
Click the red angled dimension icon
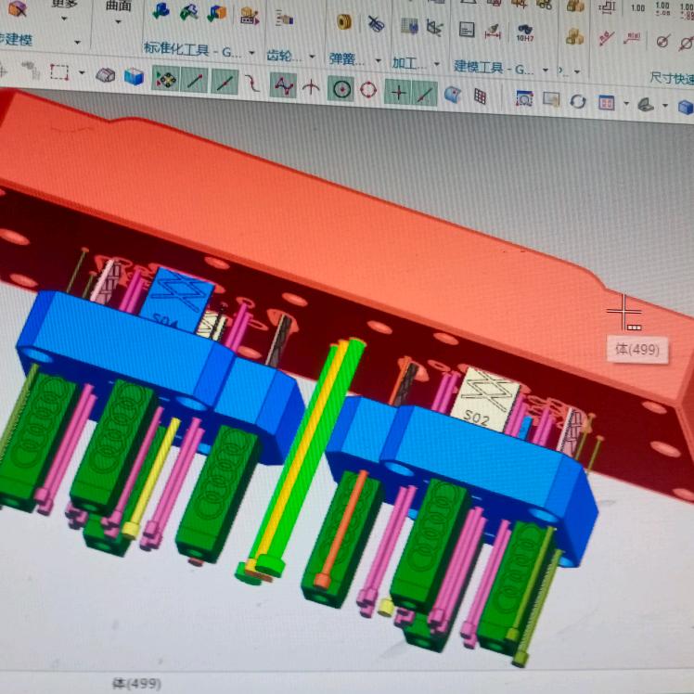click(607, 39)
